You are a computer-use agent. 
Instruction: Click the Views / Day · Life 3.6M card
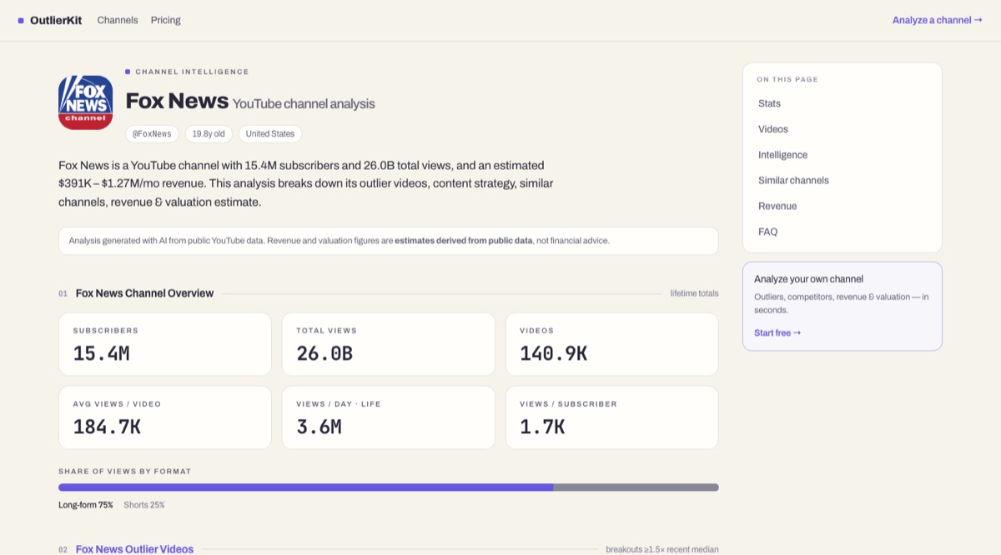389,417
